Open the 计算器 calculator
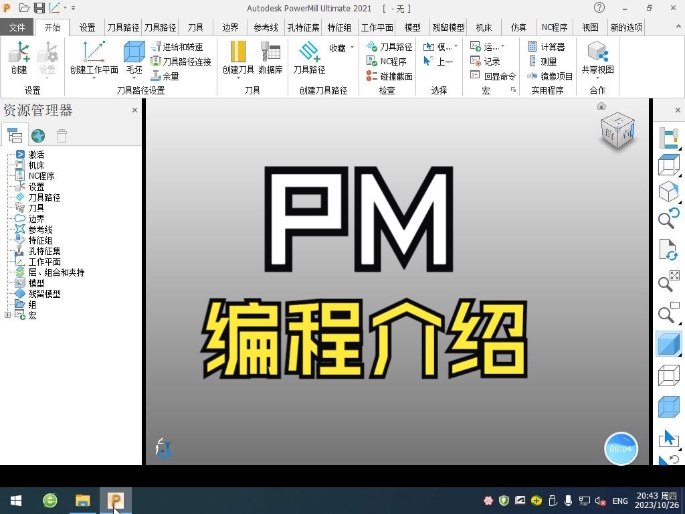 [546, 47]
